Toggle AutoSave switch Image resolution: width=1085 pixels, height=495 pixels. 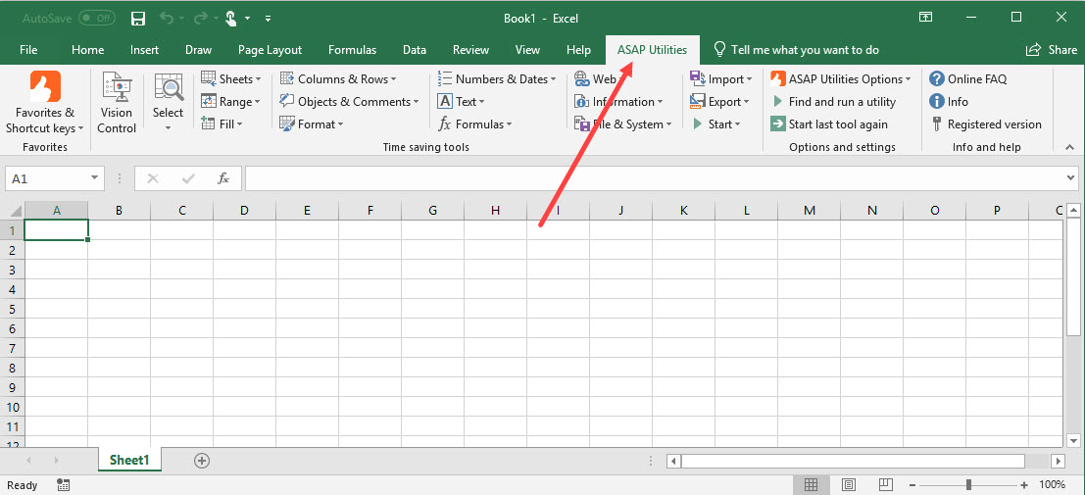pos(97,18)
